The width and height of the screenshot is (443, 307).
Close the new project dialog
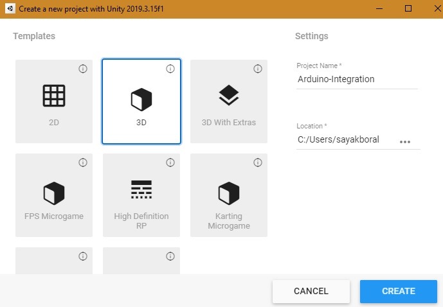(437, 9)
